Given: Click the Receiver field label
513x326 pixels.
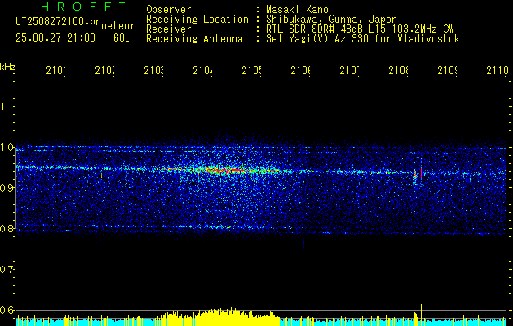Looking at the screenshot, I should click(169, 29).
